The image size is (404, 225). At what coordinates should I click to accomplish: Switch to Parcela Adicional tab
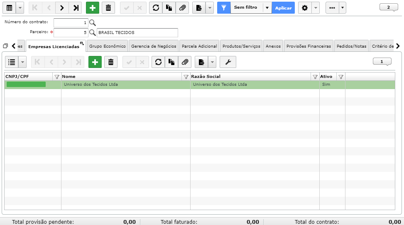tap(199, 46)
